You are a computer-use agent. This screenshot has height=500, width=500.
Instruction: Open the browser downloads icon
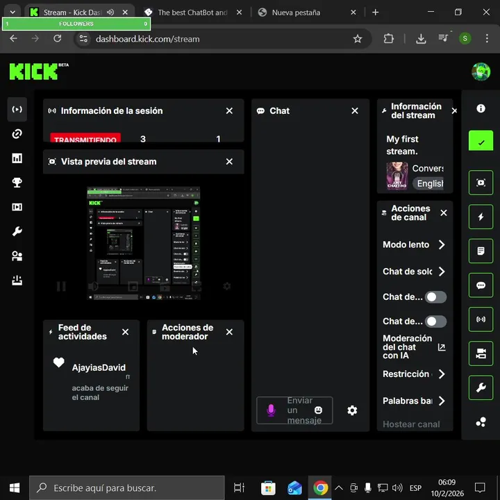[421, 39]
